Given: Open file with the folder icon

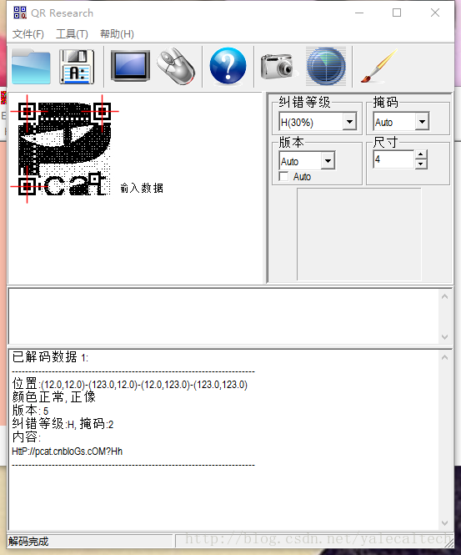Looking at the screenshot, I should [31, 67].
